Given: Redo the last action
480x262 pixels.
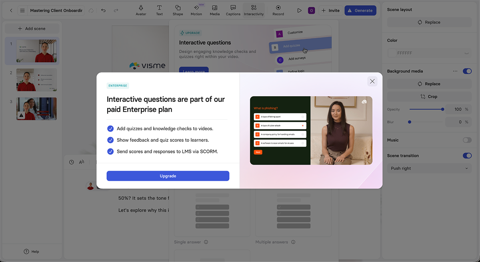Looking at the screenshot, I should click(116, 10).
